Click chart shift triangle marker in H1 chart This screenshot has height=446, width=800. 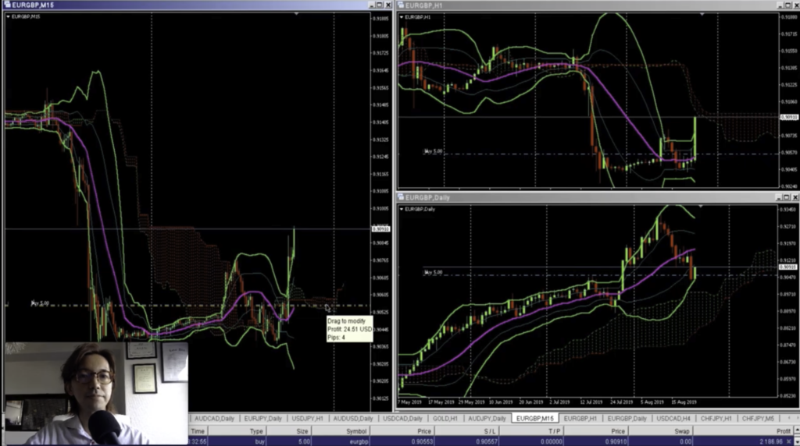click(702, 14)
